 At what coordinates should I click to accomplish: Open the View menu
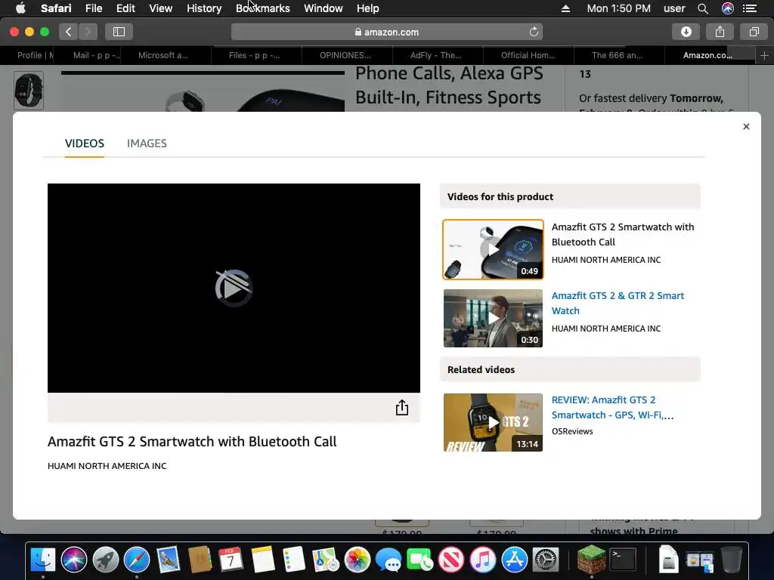pyautogui.click(x=160, y=8)
